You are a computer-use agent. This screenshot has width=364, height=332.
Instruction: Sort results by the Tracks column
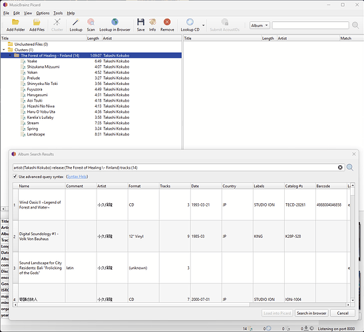[174, 186]
